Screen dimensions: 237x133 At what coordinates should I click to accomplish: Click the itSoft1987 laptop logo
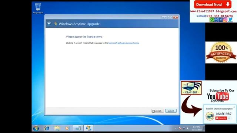[191, 88]
